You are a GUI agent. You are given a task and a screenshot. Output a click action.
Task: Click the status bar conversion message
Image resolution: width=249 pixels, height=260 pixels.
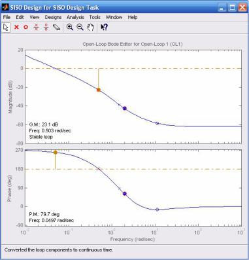(x=59, y=250)
